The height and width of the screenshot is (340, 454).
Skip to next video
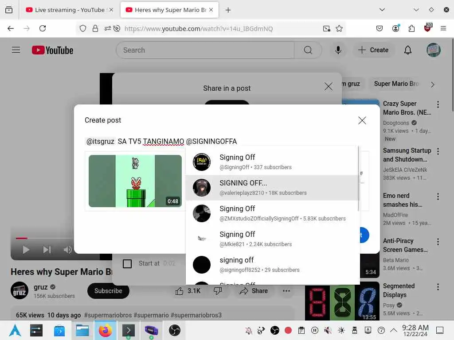tap(47, 250)
